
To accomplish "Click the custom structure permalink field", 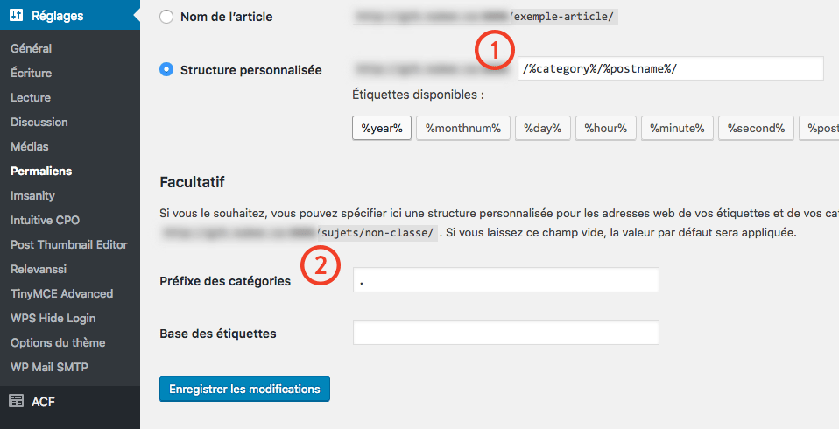I will click(x=670, y=69).
